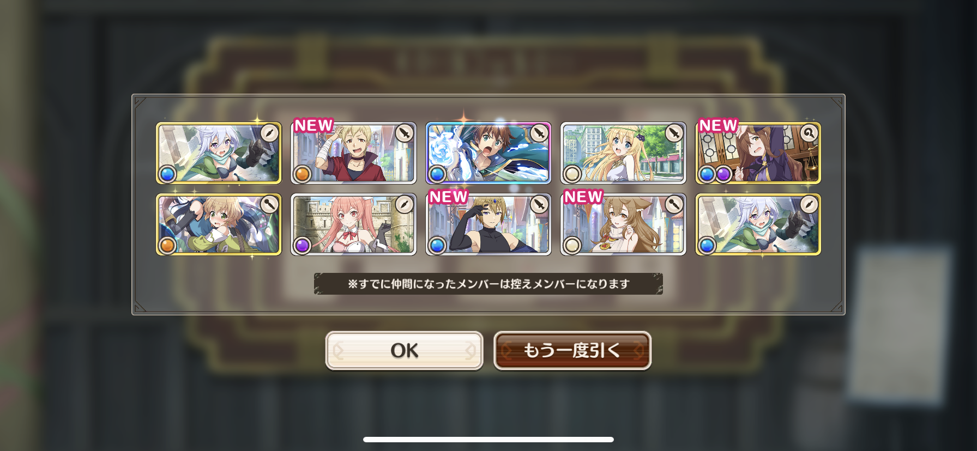Click the orange orb on the gold-framed bottom-left card
The width and height of the screenshot is (977, 451).
[167, 245]
